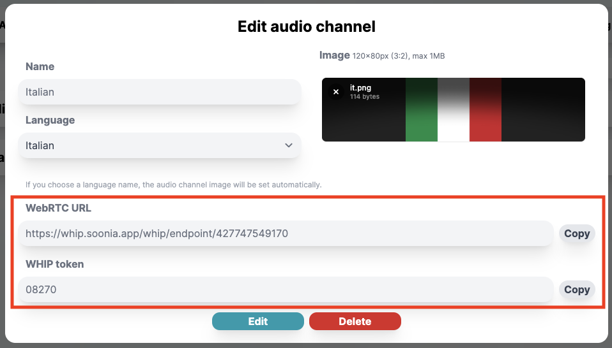Copy the WebRTC URL

(576, 233)
